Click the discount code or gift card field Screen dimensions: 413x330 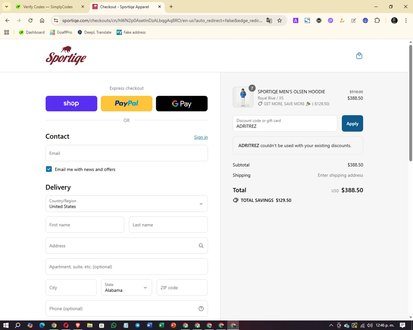click(x=285, y=123)
